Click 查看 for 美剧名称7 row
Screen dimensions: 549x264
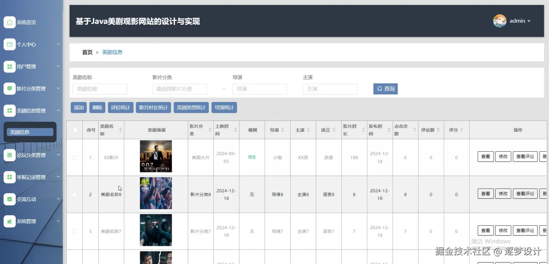485,231
